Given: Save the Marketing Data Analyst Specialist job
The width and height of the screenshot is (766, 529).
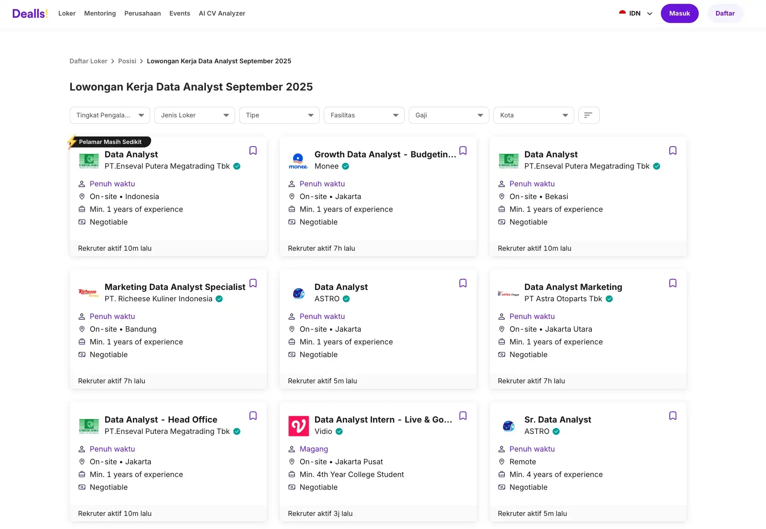Looking at the screenshot, I should tap(253, 283).
